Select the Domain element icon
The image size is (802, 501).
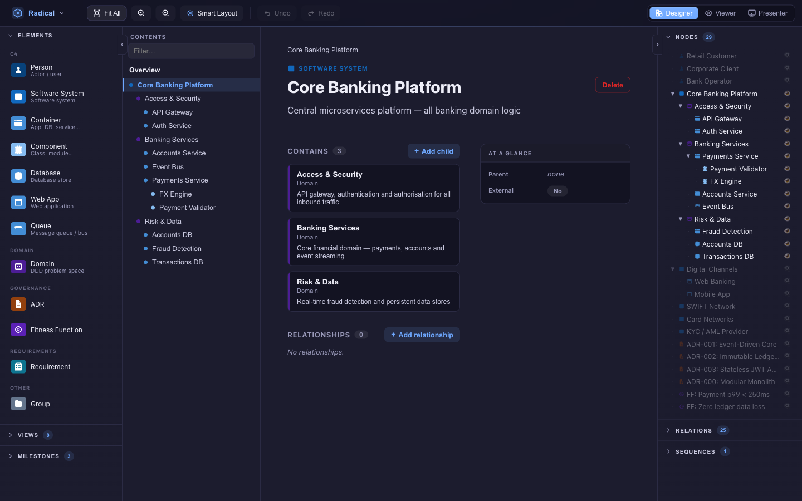pos(18,267)
